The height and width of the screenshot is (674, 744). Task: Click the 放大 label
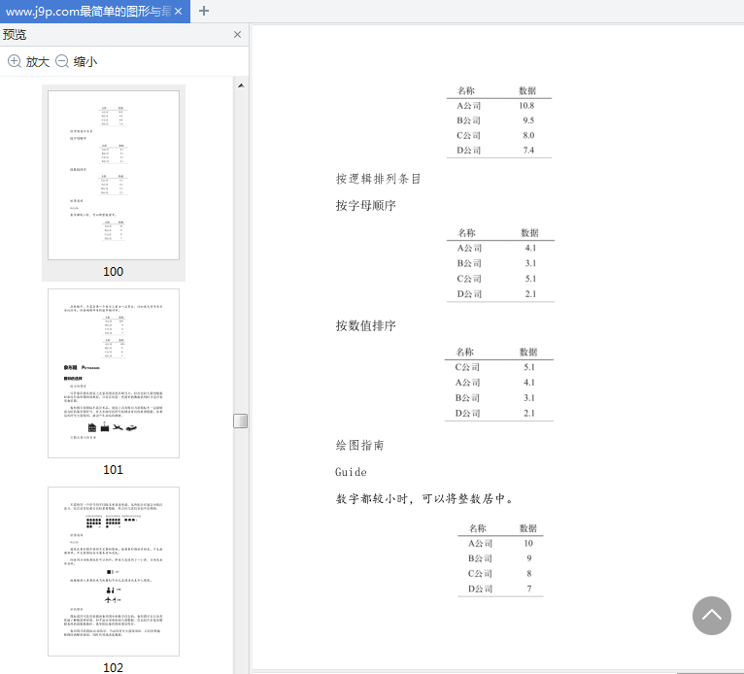[x=38, y=61]
